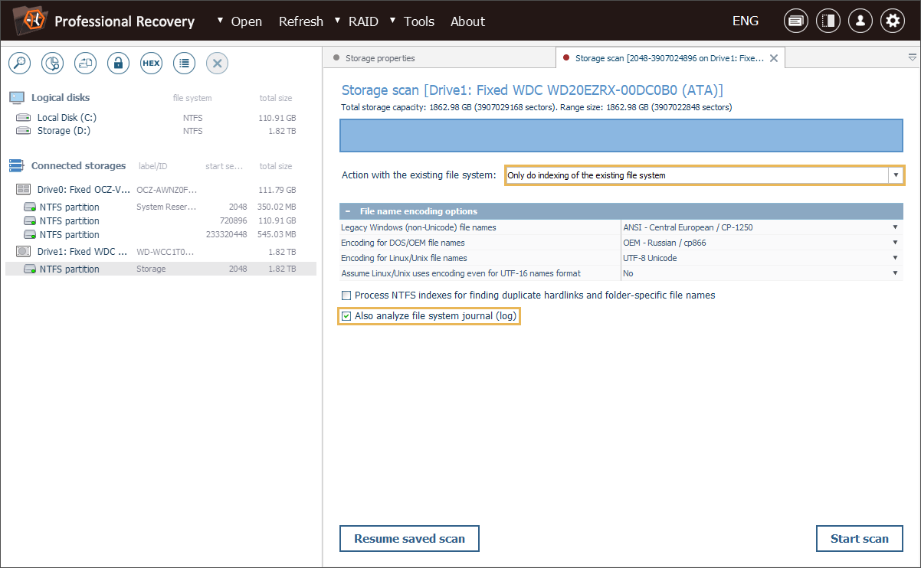
Task: Expand the Tools menu arrow
Action: click(x=393, y=19)
